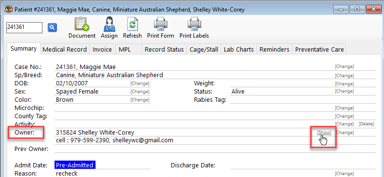Screen dimensions: 384x177
Task: Refresh the patient record
Action: [x=132, y=24]
